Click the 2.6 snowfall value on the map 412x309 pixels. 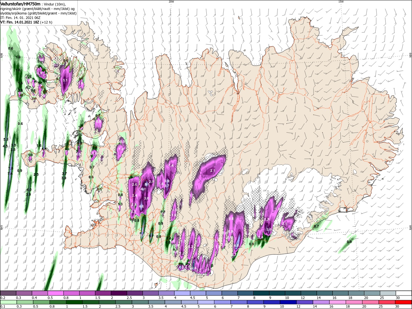point(135,184)
